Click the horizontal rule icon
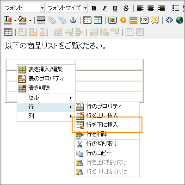This screenshot has width=185, height=185. point(41,20)
